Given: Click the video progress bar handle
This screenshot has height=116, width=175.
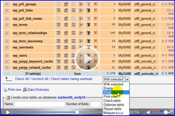Looking at the screenshot, I should click(x=77, y=112).
